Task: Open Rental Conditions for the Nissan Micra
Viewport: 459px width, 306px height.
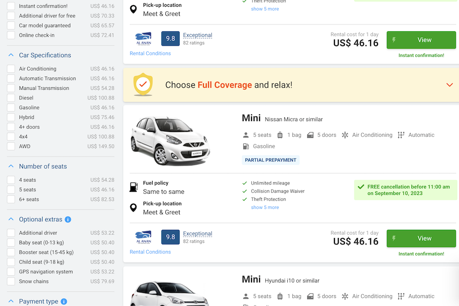Action: click(x=150, y=252)
